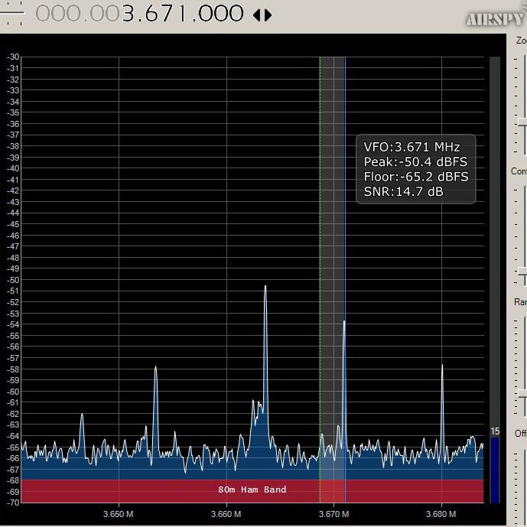Screen dimensions: 527x527
Task: Tune to the signal peak near 3.653 MHz
Action: (155, 367)
